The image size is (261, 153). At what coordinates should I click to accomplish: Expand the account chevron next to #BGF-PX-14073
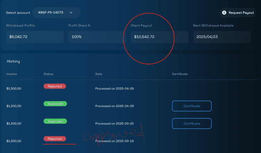coord(71,13)
